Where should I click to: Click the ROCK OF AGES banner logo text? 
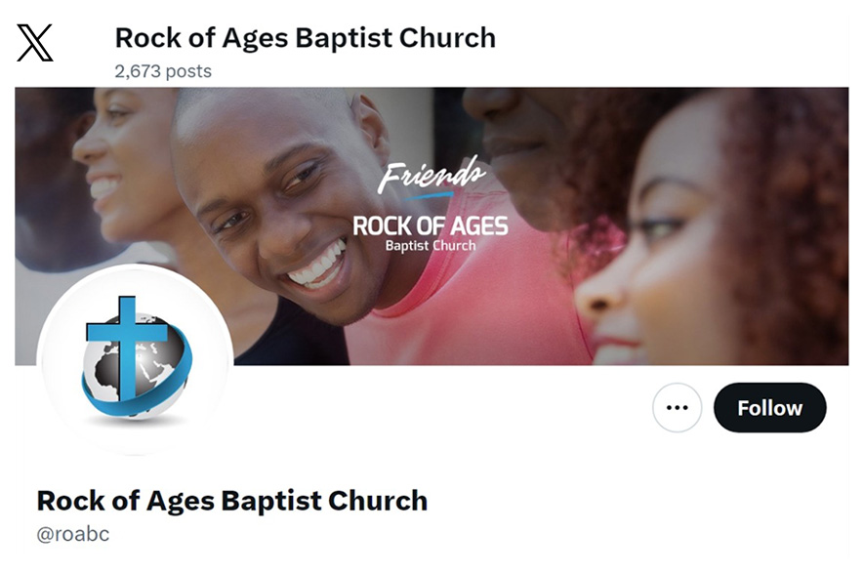[x=431, y=225]
